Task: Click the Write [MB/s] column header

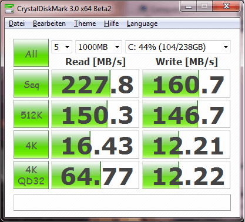Action: pyautogui.click(x=187, y=62)
